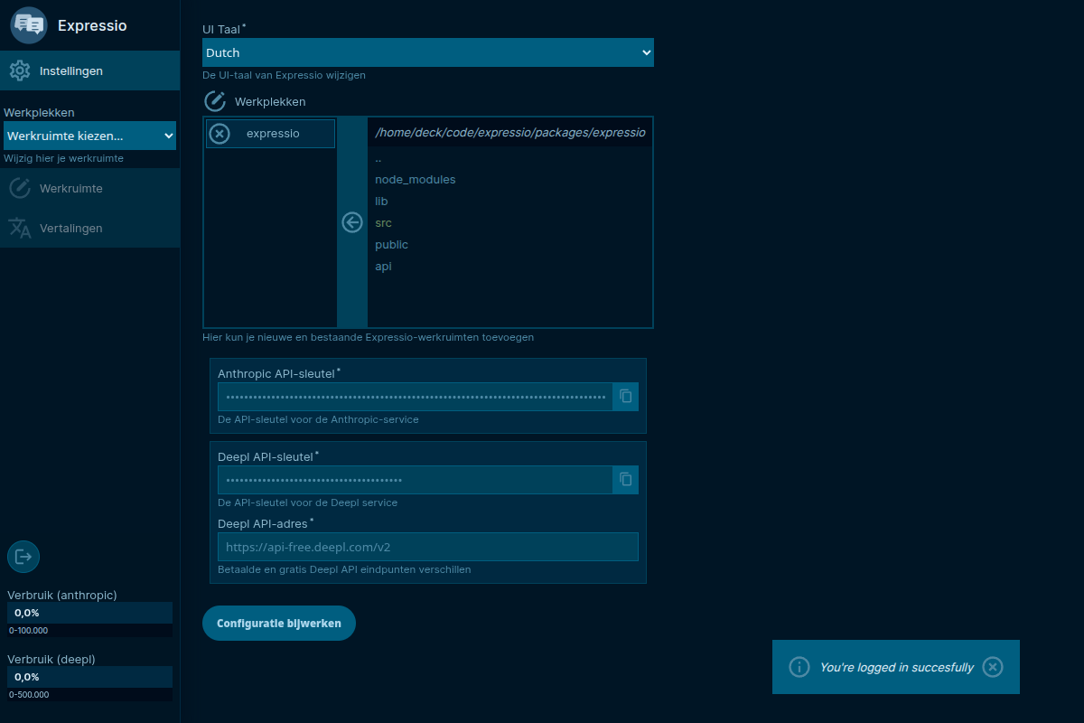Click the left arrow add-workspace icon
Screen dimensions: 1084x723
click(x=352, y=222)
